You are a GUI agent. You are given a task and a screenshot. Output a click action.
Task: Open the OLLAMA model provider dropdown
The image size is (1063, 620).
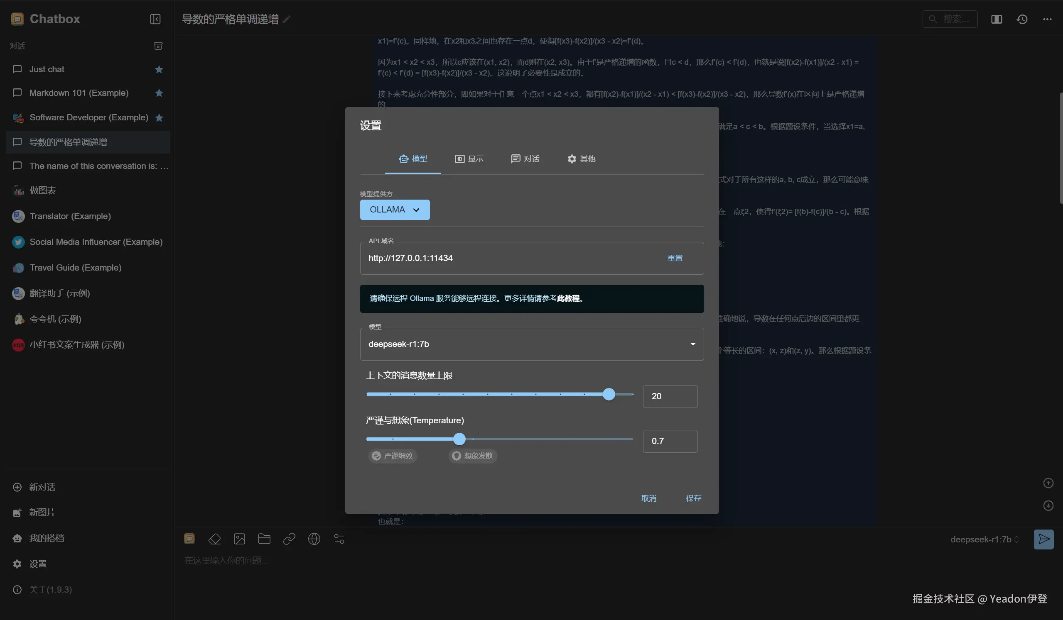(x=394, y=210)
